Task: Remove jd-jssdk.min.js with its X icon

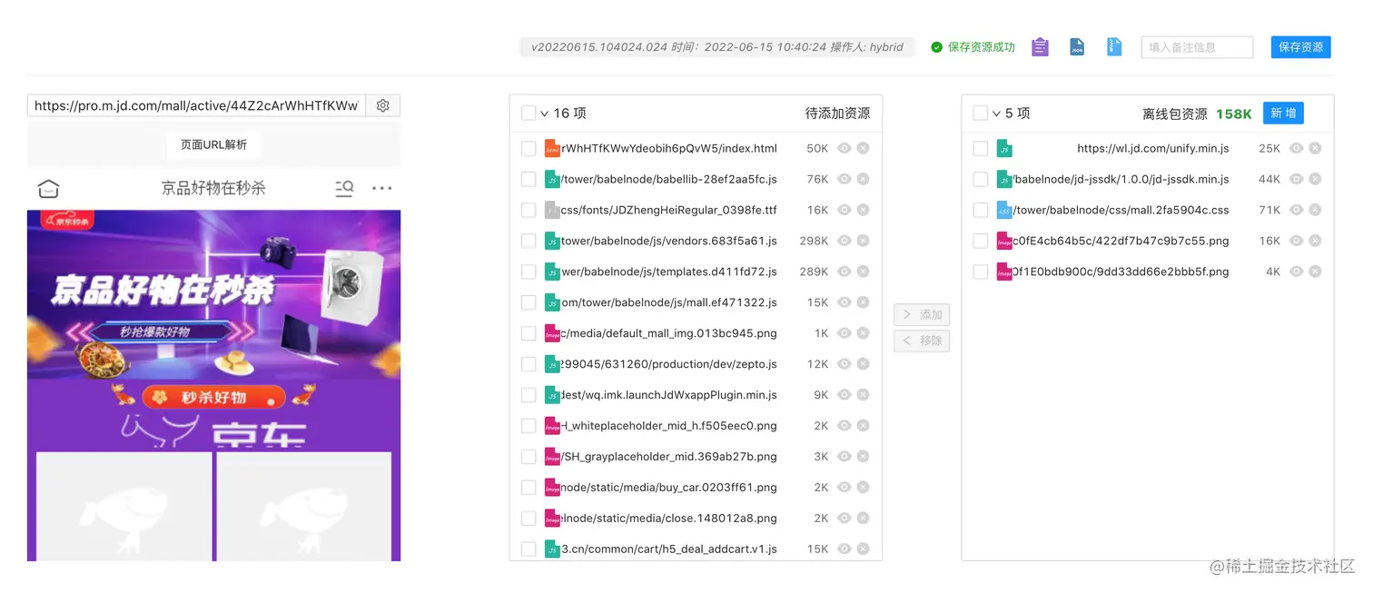Action: tap(1315, 179)
